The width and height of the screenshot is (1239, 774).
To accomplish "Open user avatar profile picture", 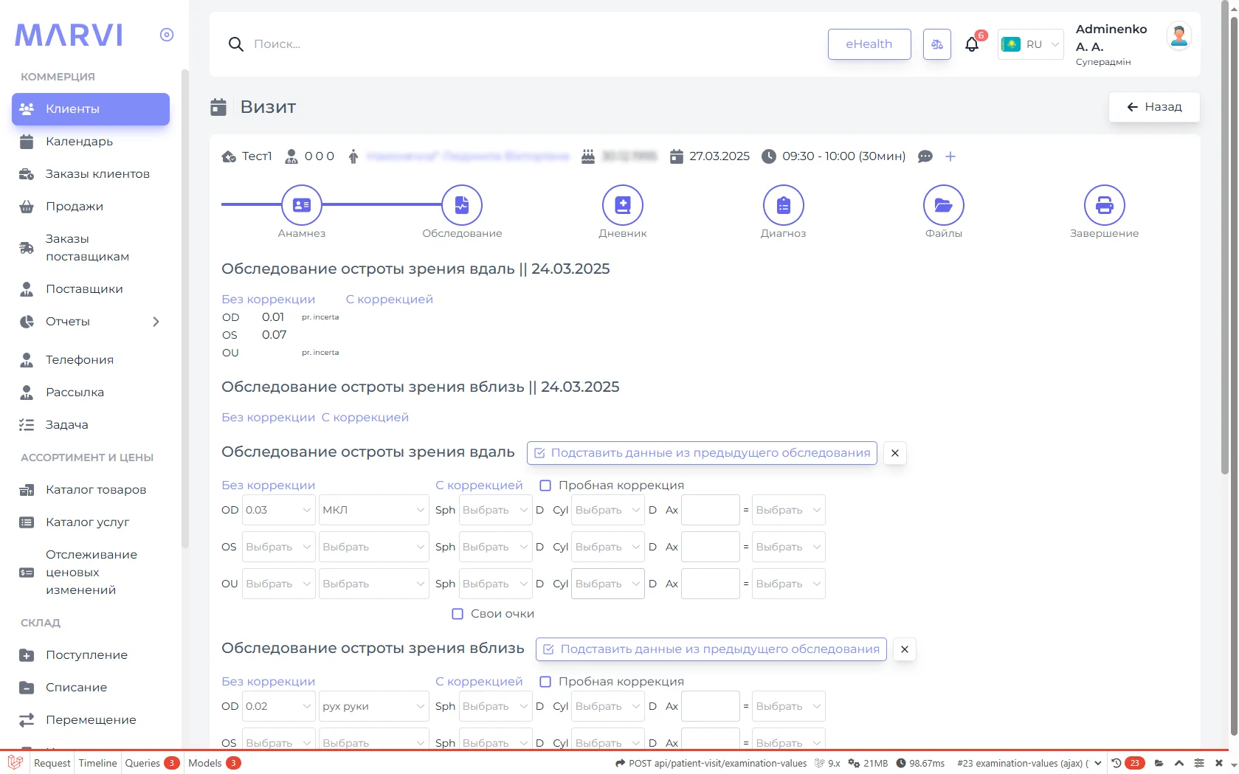I will point(1179,35).
